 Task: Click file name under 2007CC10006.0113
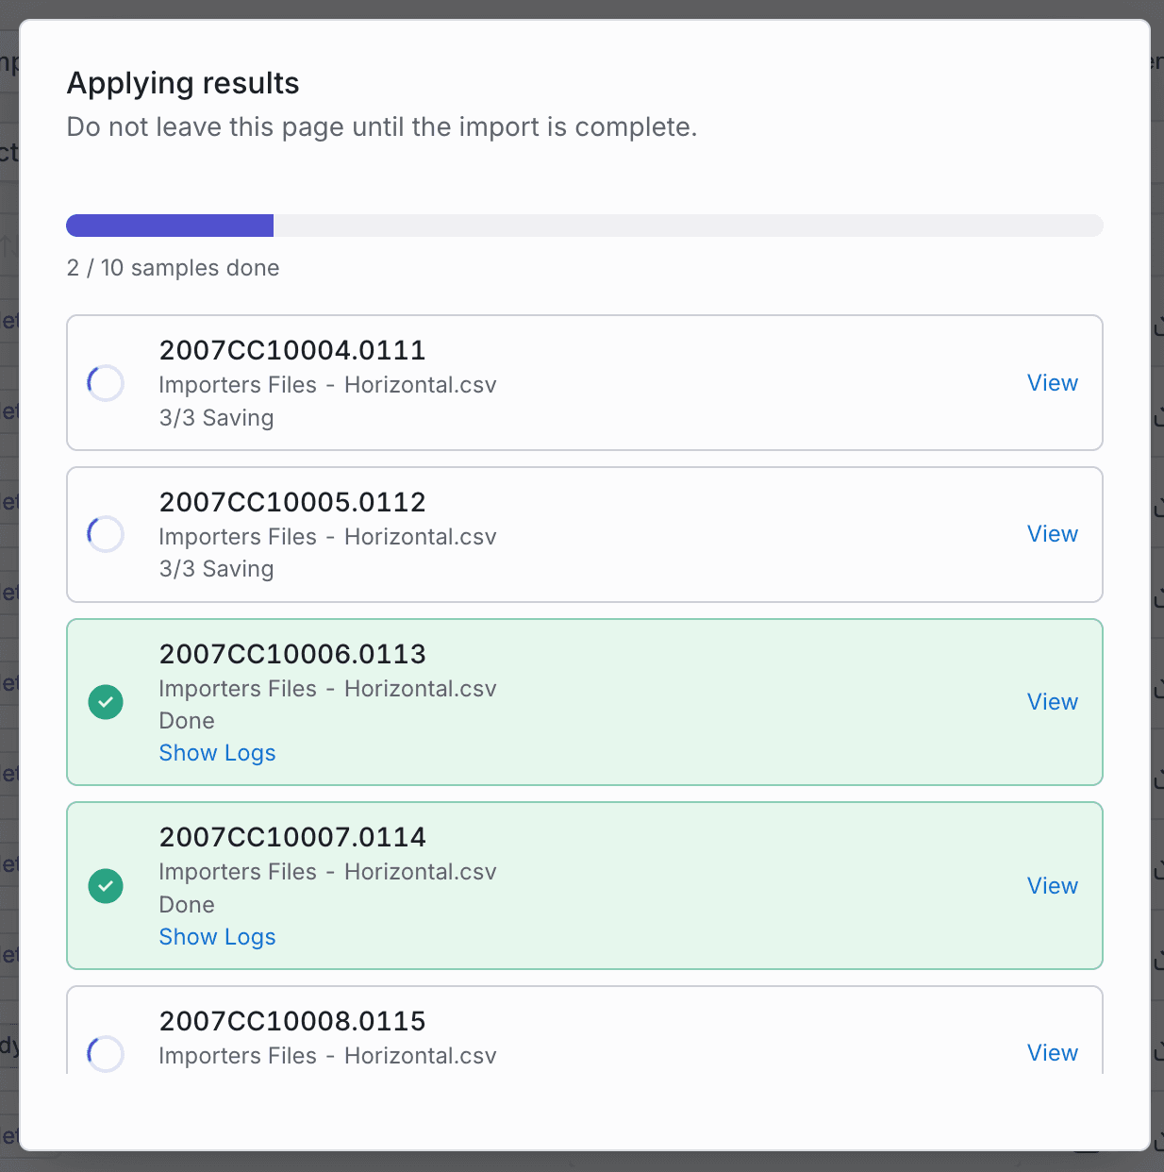point(327,689)
